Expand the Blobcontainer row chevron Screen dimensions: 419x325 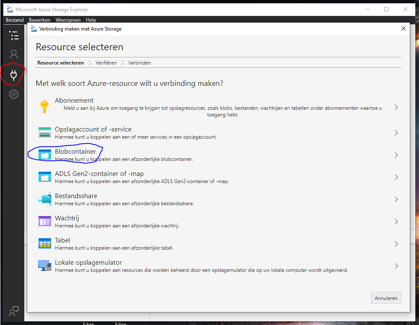396,155
